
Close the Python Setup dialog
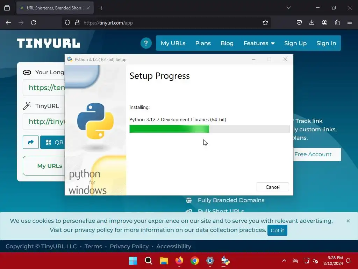(x=285, y=60)
